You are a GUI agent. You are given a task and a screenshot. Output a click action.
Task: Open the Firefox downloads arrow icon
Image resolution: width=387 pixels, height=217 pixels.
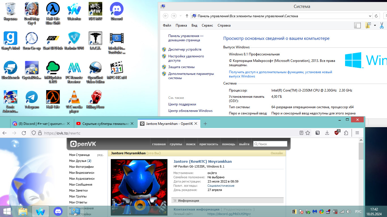[327, 133]
